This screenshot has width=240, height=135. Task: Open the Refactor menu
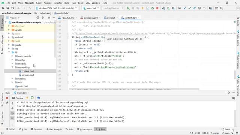pos(58,3)
